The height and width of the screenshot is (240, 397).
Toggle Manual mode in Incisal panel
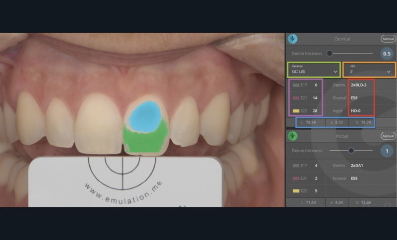[x=388, y=136]
